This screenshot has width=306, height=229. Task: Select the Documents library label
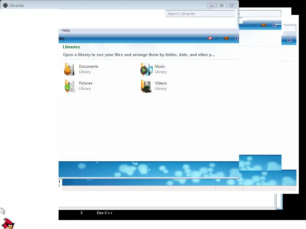pos(88,66)
